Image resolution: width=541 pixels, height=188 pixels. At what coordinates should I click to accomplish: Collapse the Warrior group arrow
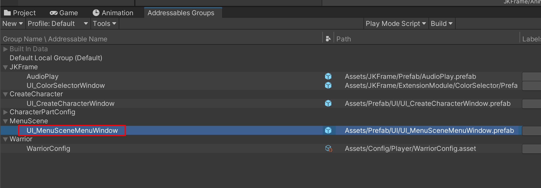pyautogui.click(x=5, y=139)
